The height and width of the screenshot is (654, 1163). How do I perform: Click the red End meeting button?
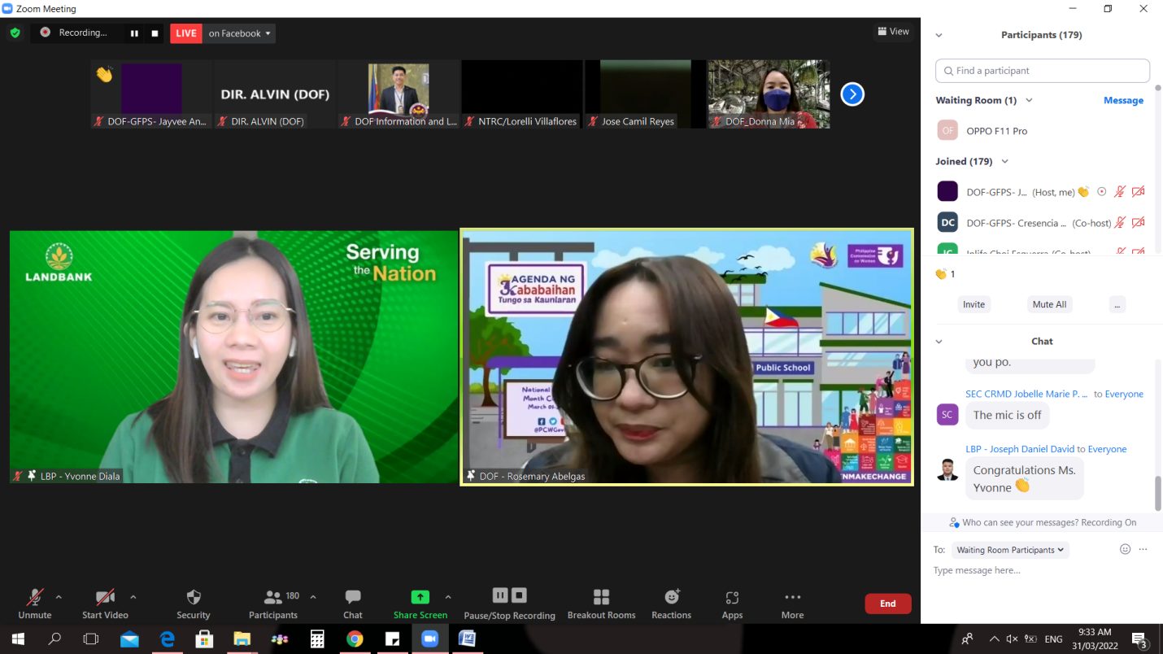(888, 604)
